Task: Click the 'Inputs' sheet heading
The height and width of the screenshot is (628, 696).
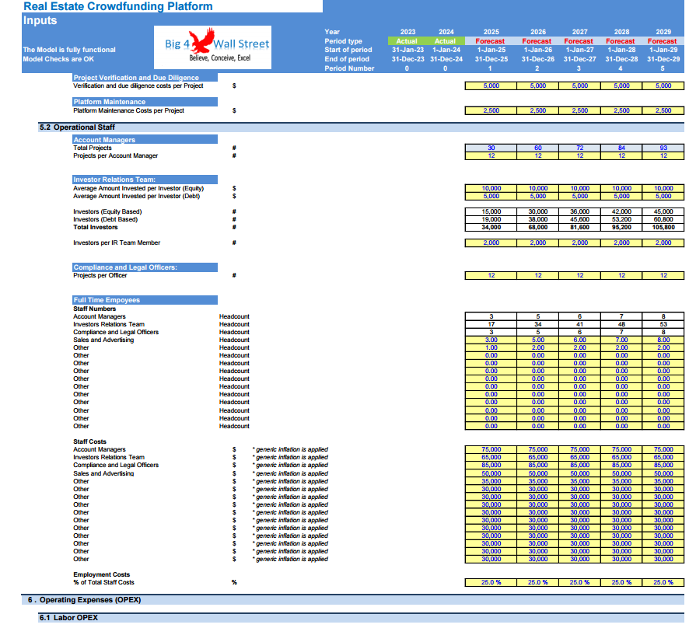Action: [x=40, y=20]
